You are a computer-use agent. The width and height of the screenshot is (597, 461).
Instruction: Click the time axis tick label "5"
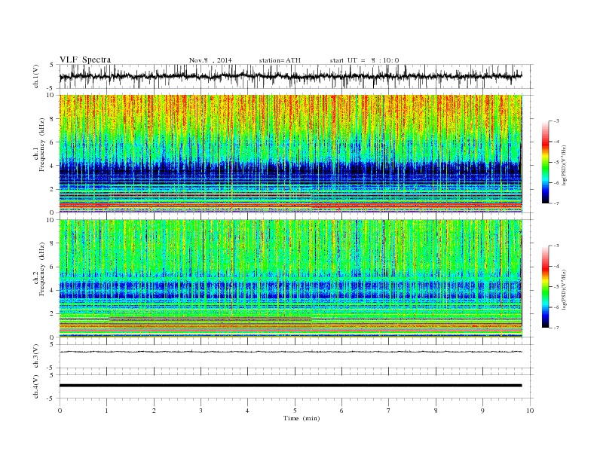pos(295,411)
